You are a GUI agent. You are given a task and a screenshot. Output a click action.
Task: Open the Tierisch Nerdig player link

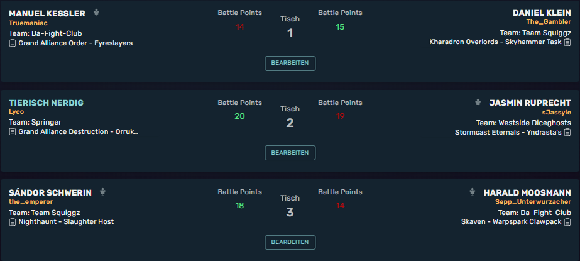(x=47, y=103)
